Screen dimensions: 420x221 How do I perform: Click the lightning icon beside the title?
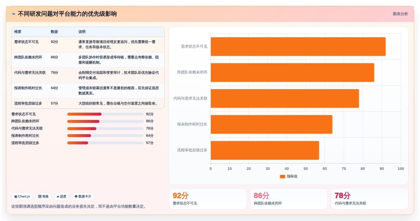(14, 14)
